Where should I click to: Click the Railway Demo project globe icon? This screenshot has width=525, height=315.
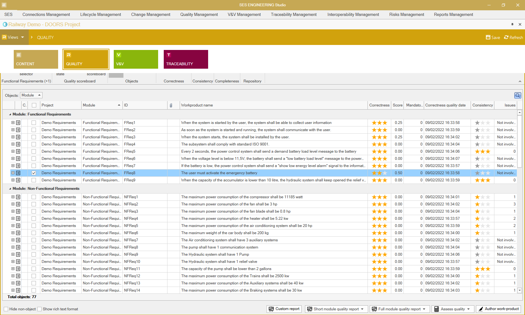click(5, 24)
